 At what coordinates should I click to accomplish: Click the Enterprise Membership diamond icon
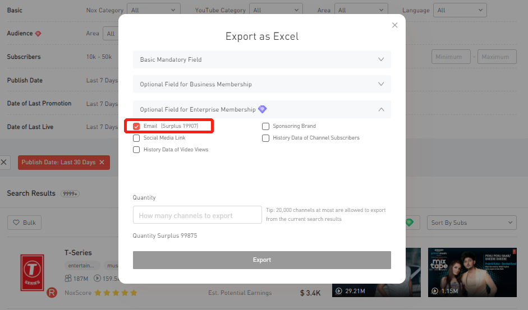[x=262, y=109]
